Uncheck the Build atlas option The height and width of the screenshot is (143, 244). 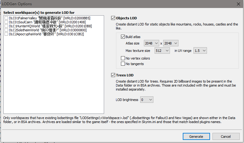coord(123,37)
